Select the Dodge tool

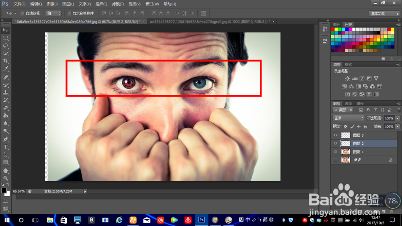6,131
